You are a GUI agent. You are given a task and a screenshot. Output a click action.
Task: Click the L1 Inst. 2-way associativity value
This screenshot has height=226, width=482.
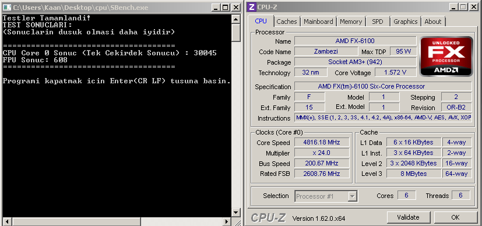coord(456,153)
